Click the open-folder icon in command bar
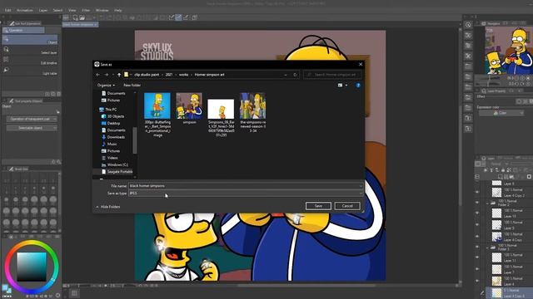 point(82,17)
